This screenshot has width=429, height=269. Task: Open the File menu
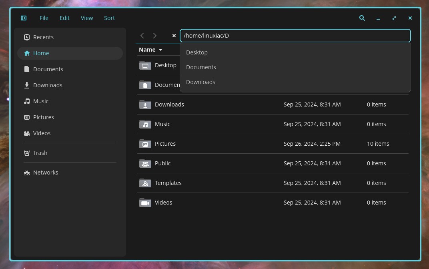44,18
